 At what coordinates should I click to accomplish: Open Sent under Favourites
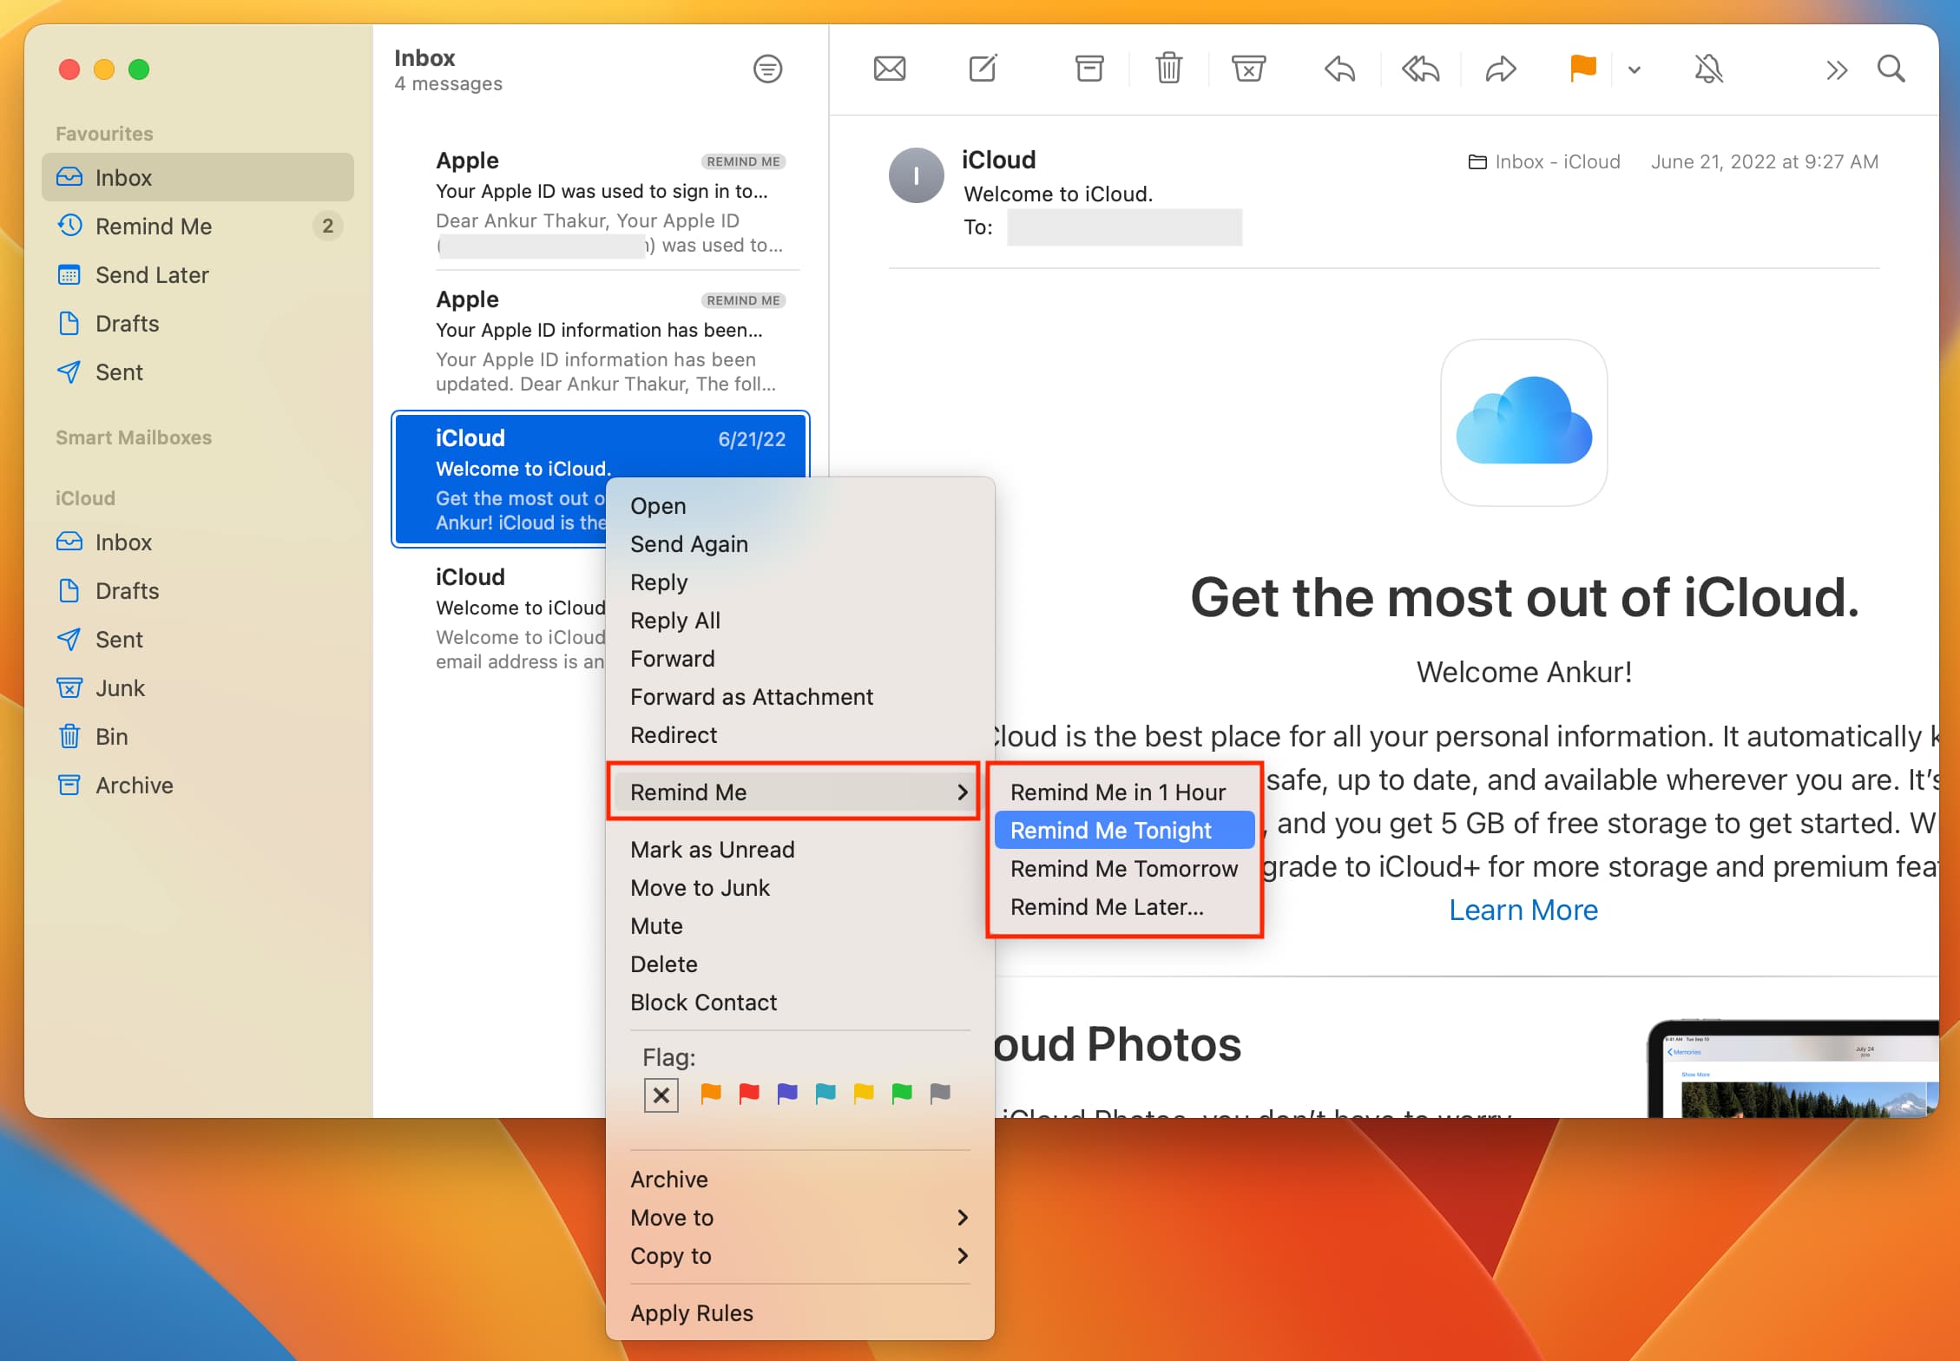[x=198, y=371]
